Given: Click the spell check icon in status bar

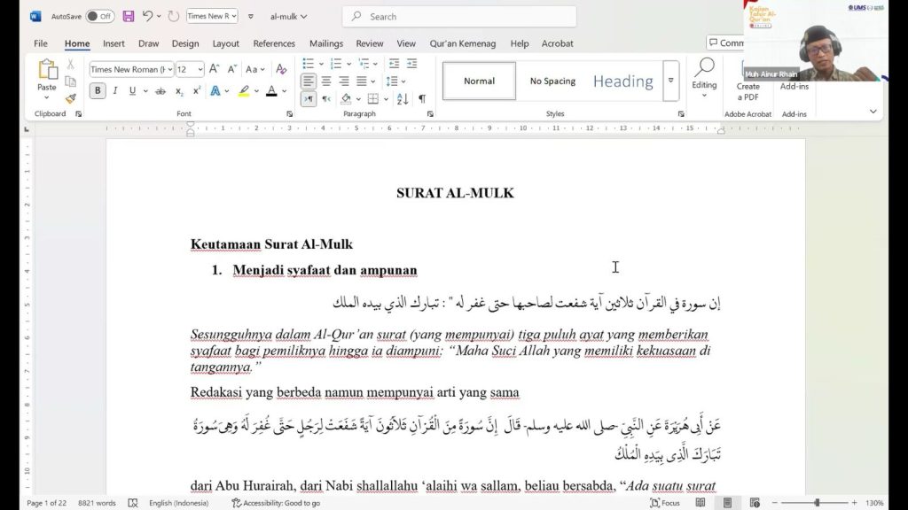Looking at the screenshot, I should pos(131,502).
